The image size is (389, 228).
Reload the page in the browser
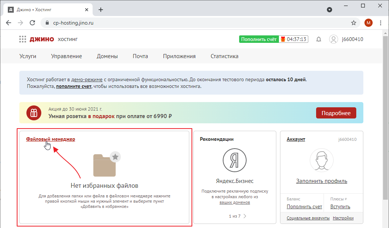click(x=32, y=23)
